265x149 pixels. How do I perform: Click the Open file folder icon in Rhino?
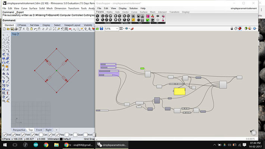pyautogui.click(x=8, y=29)
